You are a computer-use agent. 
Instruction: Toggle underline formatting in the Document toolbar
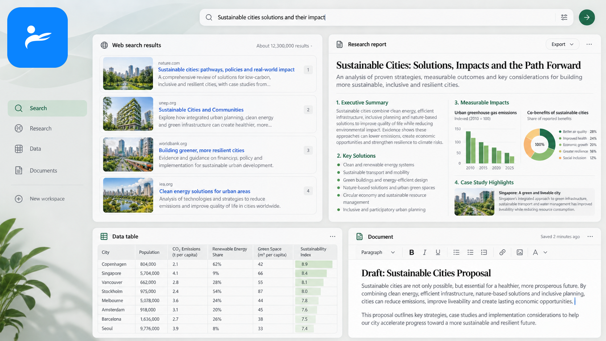(x=438, y=252)
